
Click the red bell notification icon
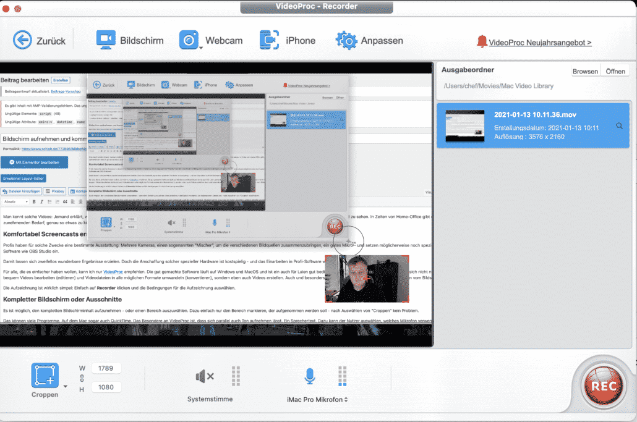tap(482, 41)
